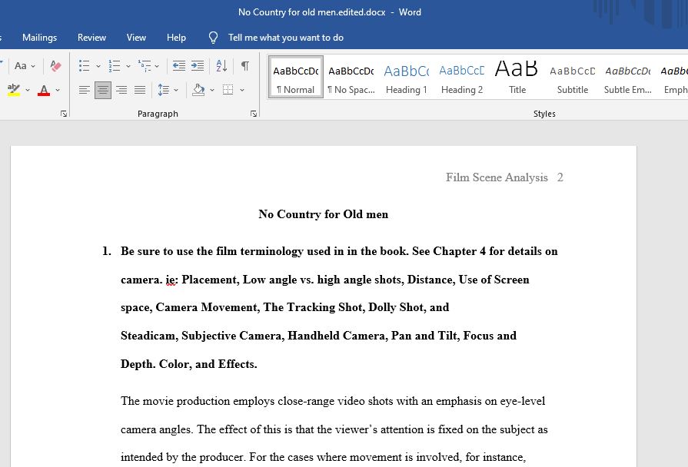Viewport: 688px width, 467px height.
Task: Apply borders using the Borders icon
Action: click(228, 90)
